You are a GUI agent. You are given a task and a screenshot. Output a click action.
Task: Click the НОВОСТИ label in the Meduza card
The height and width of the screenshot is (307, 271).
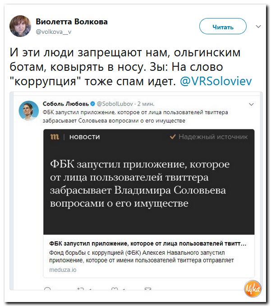click(x=85, y=137)
